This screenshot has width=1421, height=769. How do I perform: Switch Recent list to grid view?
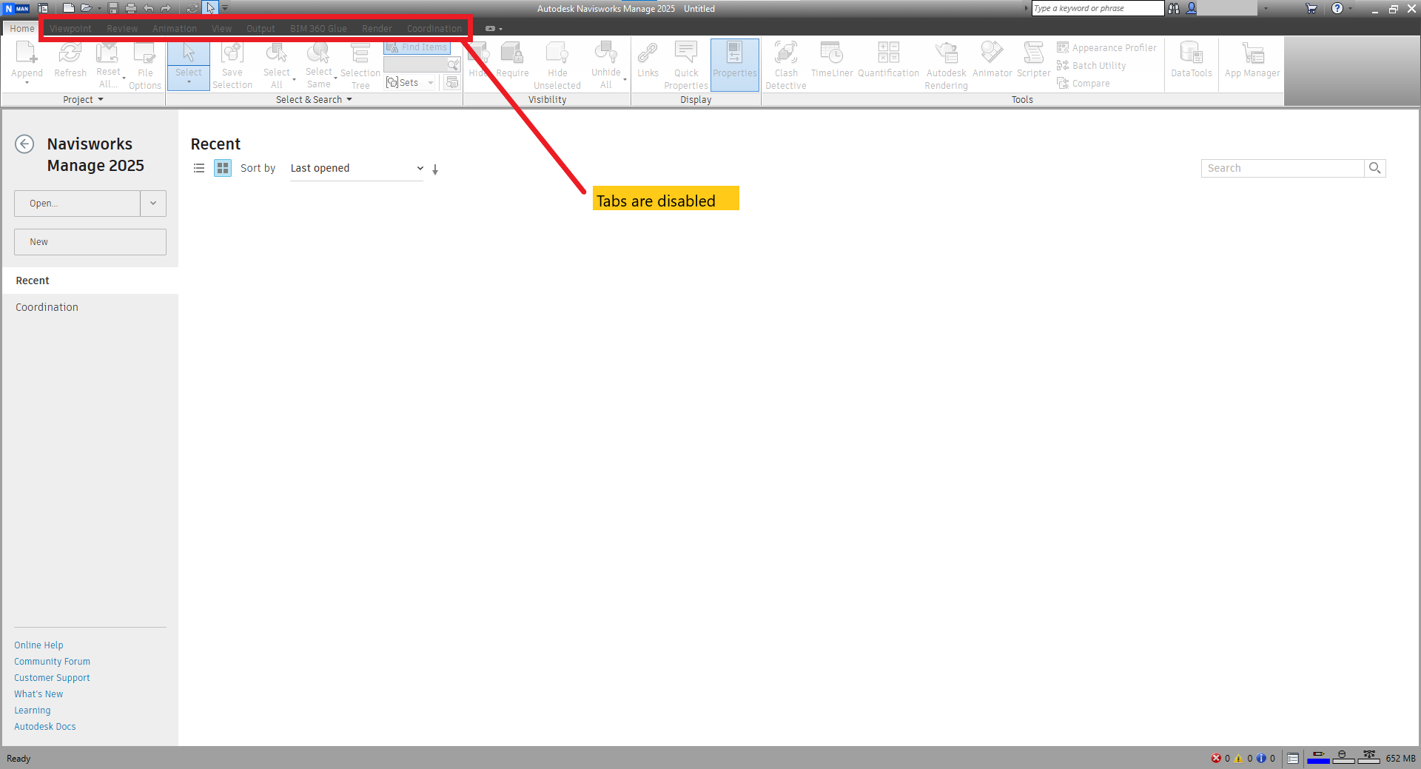pyautogui.click(x=222, y=168)
